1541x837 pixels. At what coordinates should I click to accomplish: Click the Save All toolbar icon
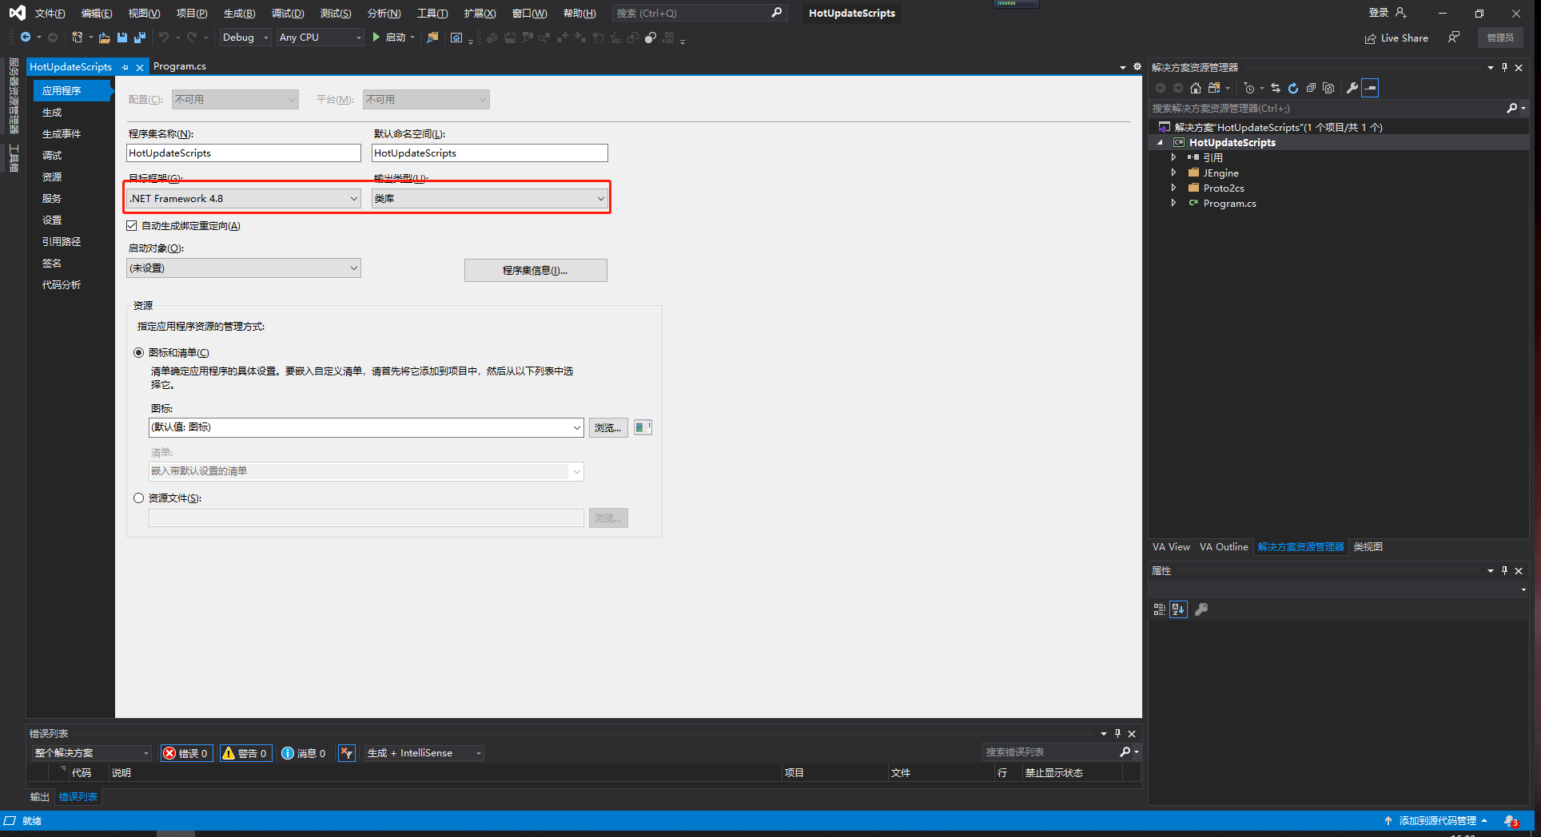[x=138, y=38]
